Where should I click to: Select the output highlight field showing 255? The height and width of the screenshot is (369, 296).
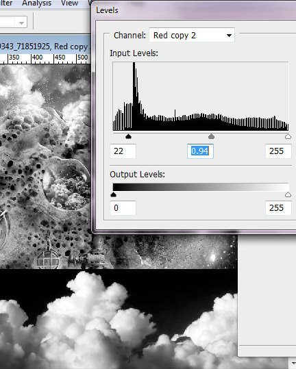[278, 208]
